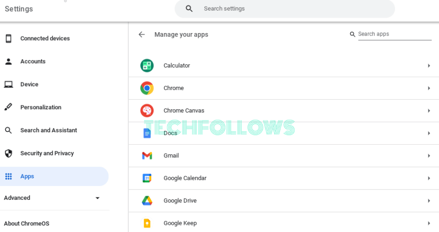Click the Chrome Canvas palette icon
The width and height of the screenshot is (439, 232).
coord(146,111)
